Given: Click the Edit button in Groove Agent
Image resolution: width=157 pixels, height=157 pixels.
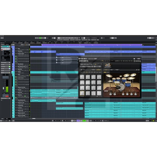Looking at the screenshot, I should click(x=106, y=70).
